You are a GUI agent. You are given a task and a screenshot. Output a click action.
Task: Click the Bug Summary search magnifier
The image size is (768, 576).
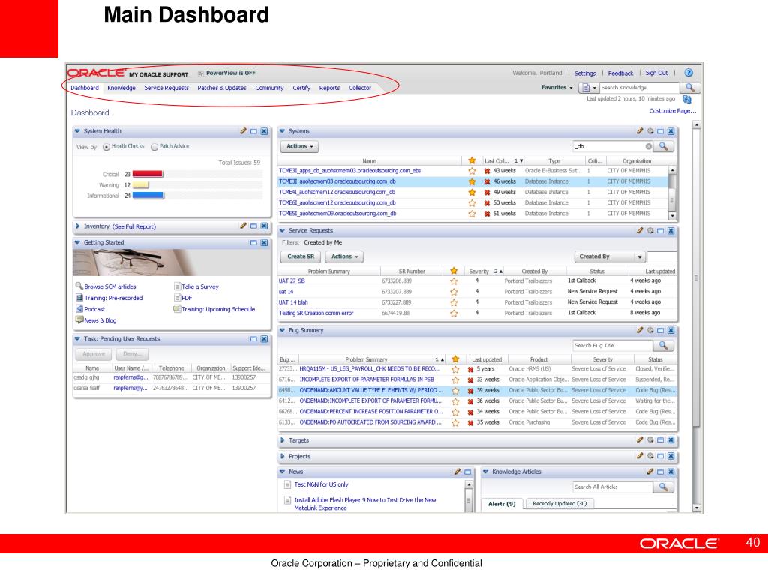[663, 345]
